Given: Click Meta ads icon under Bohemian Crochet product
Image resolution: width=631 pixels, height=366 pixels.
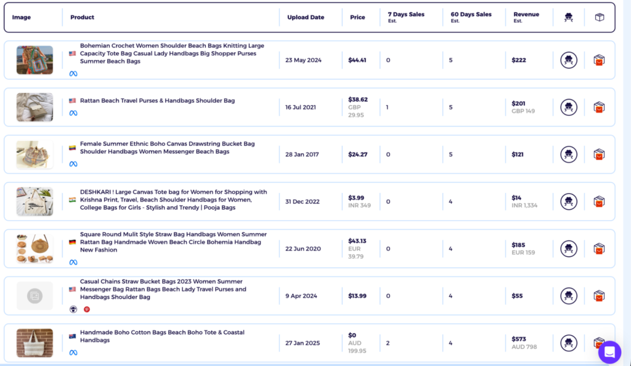Looking at the screenshot, I should pos(73,74).
